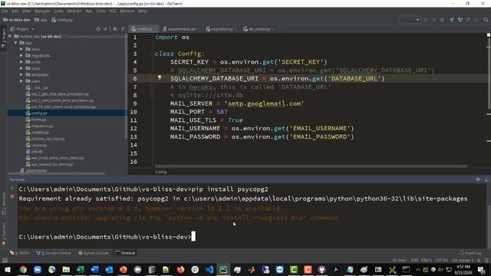
Task: Click the app breadcrumb in navigation bar
Action: (x=41, y=20)
